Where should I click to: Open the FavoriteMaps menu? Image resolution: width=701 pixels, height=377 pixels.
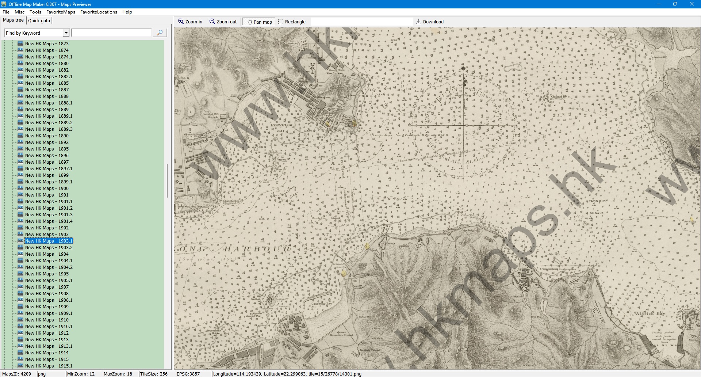click(x=61, y=12)
